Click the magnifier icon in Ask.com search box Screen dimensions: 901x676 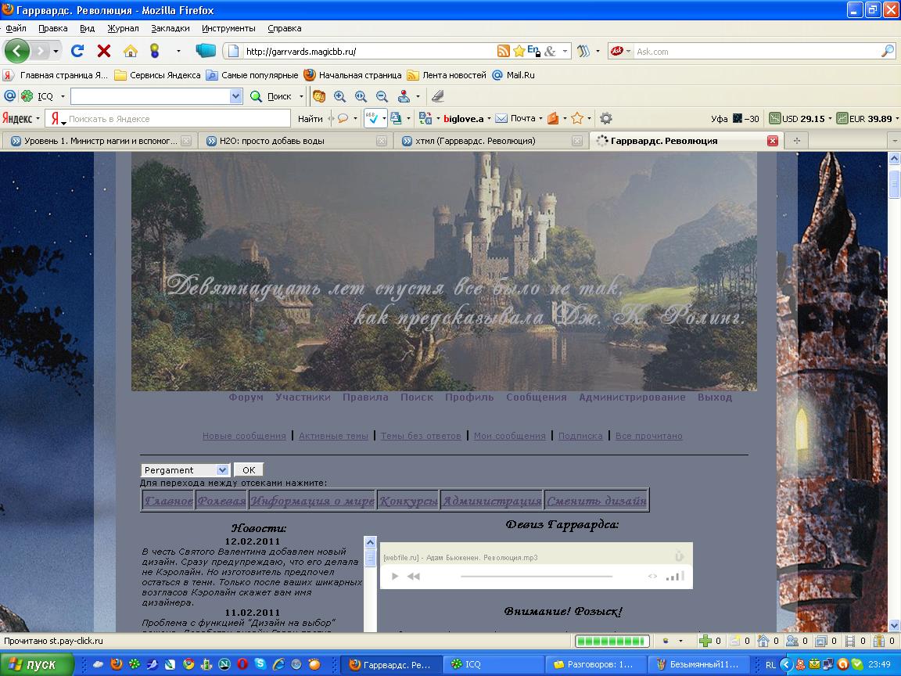click(887, 51)
